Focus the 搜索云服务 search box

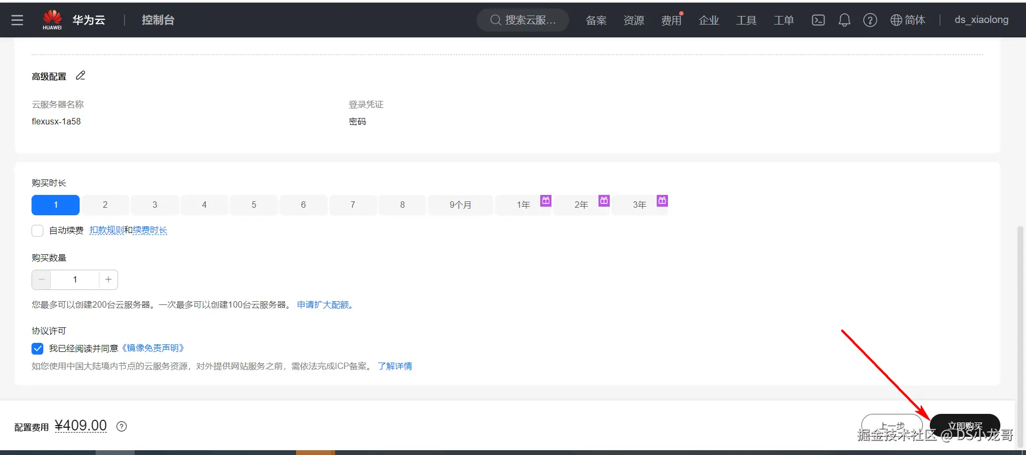tap(523, 20)
